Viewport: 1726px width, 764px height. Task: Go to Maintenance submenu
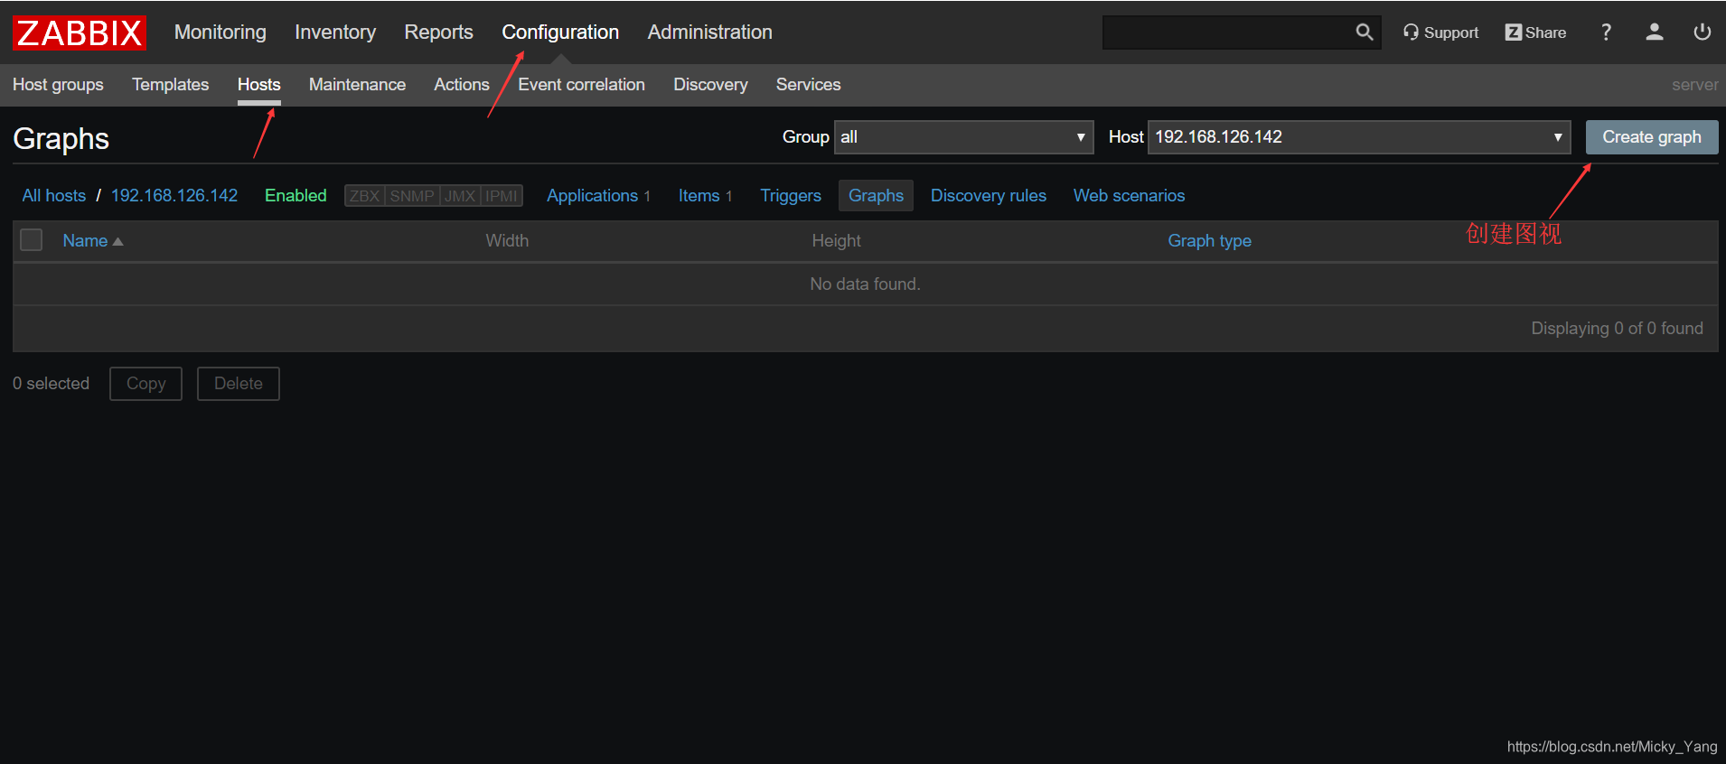coord(357,85)
